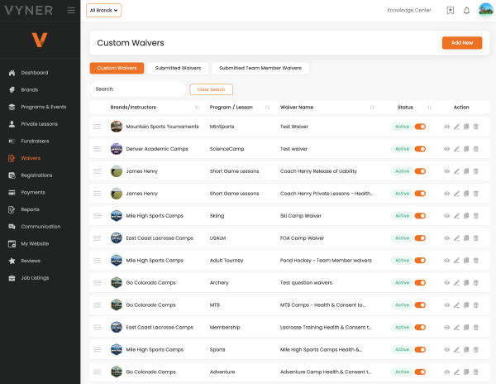Click the Add New button
This screenshot has height=384, width=496.
pos(462,43)
